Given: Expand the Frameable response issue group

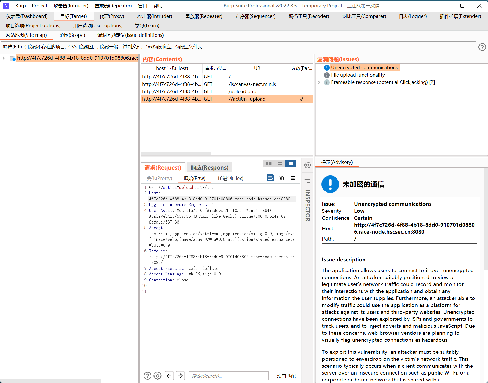Looking at the screenshot, I should point(319,82).
